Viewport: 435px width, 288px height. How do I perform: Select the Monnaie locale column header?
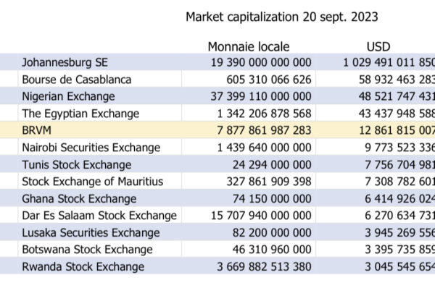click(x=249, y=46)
